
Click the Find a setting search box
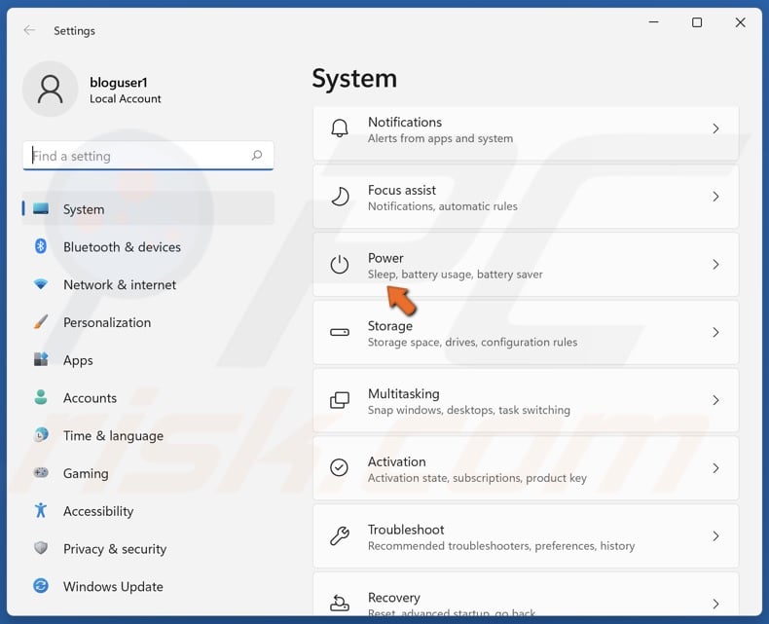tap(148, 156)
